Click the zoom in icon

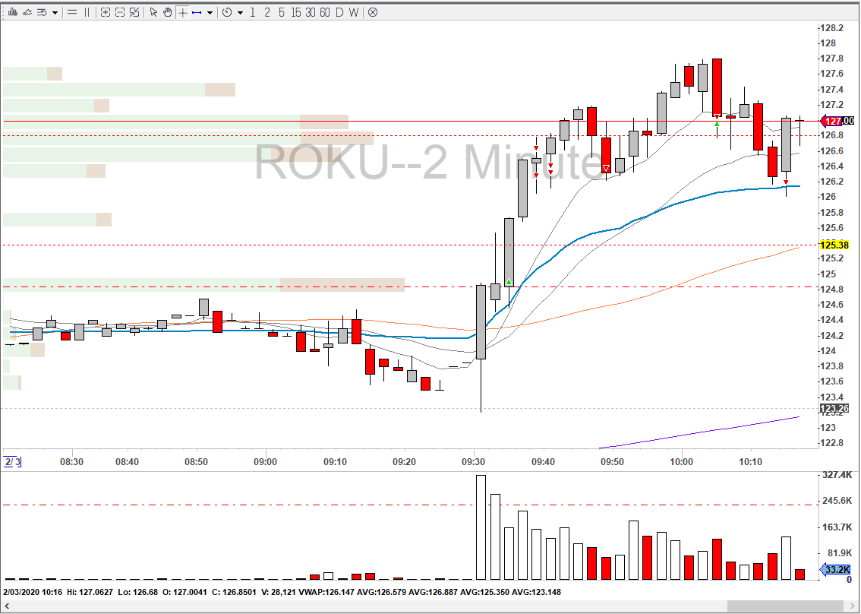(106, 12)
